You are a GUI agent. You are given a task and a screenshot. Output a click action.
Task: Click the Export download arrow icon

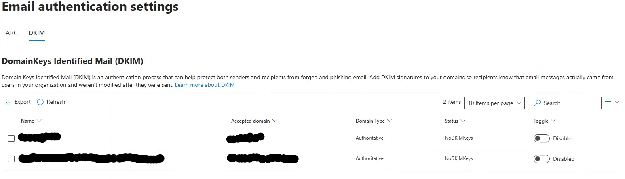pyautogui.click(x=8, y=102)
